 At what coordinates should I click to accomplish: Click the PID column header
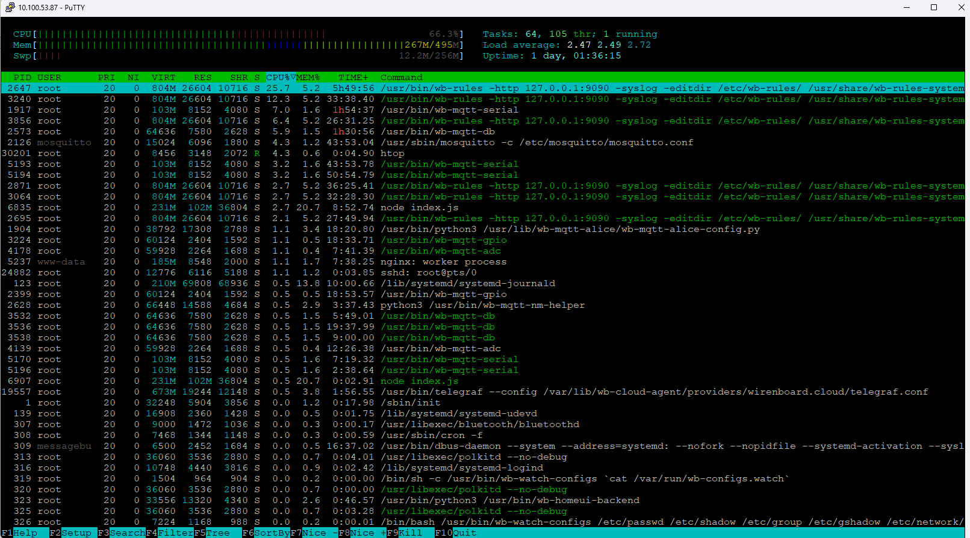[x=22, y=78]
